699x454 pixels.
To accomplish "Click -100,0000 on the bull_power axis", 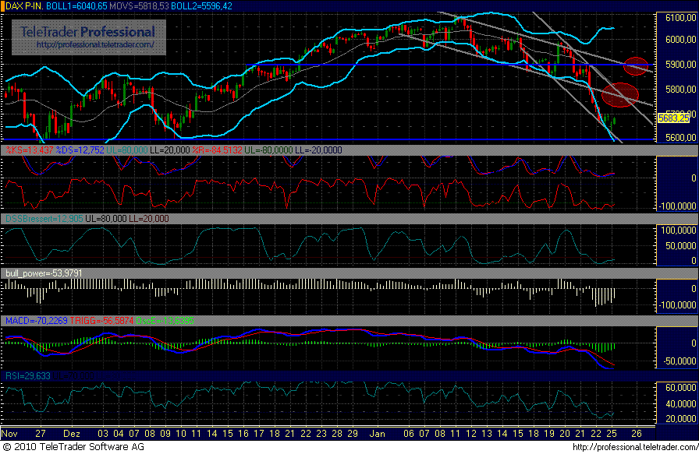I will [x=676, y=305].
